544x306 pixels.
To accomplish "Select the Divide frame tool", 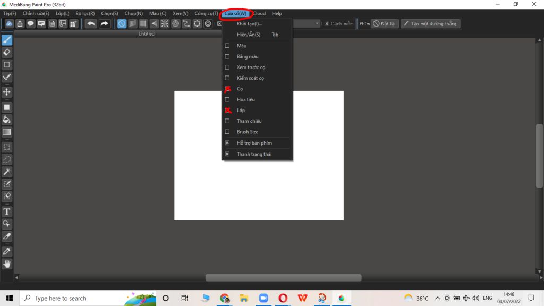I will [7, 236].
